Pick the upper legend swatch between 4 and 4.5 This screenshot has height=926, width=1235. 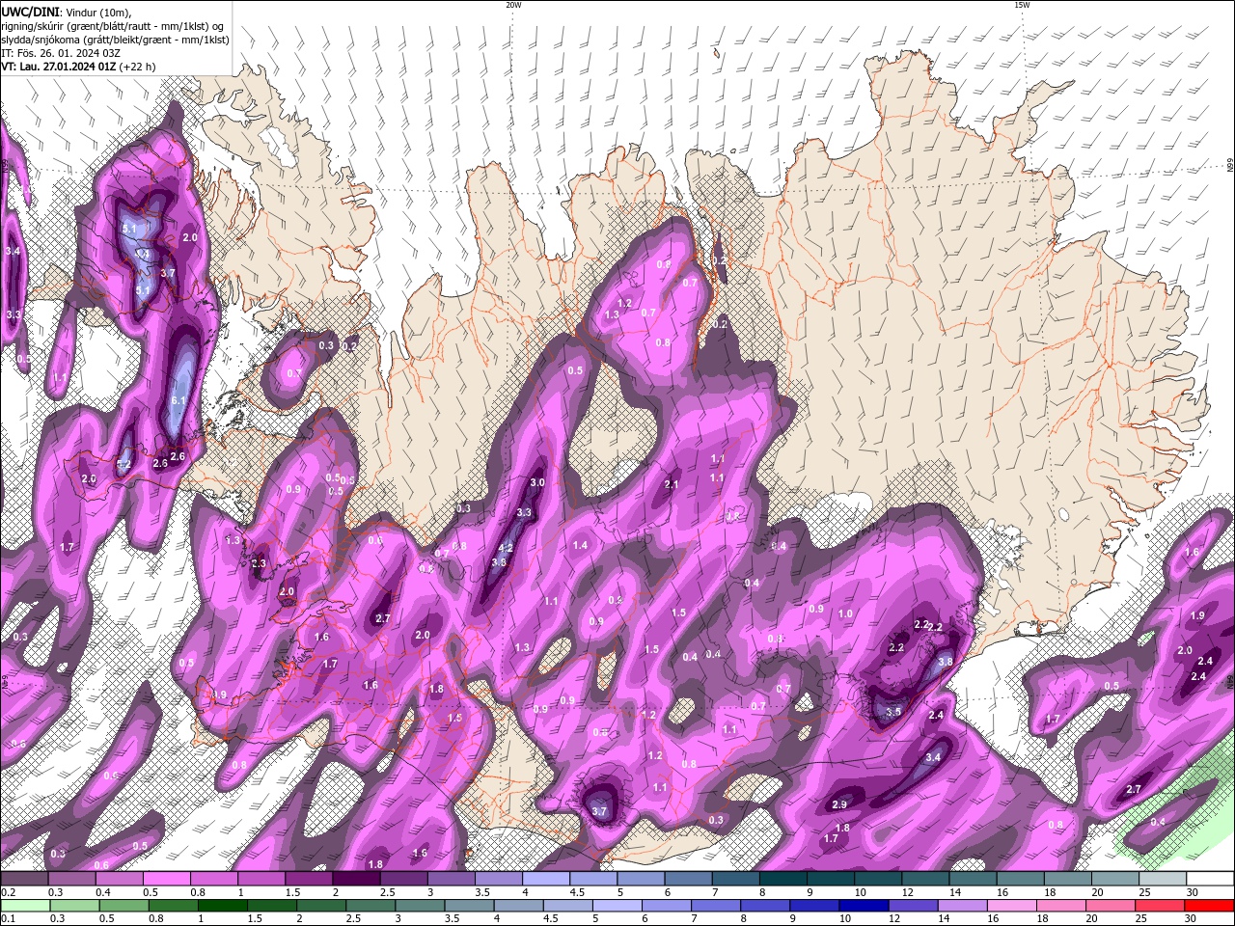click(x=545, y=879)
